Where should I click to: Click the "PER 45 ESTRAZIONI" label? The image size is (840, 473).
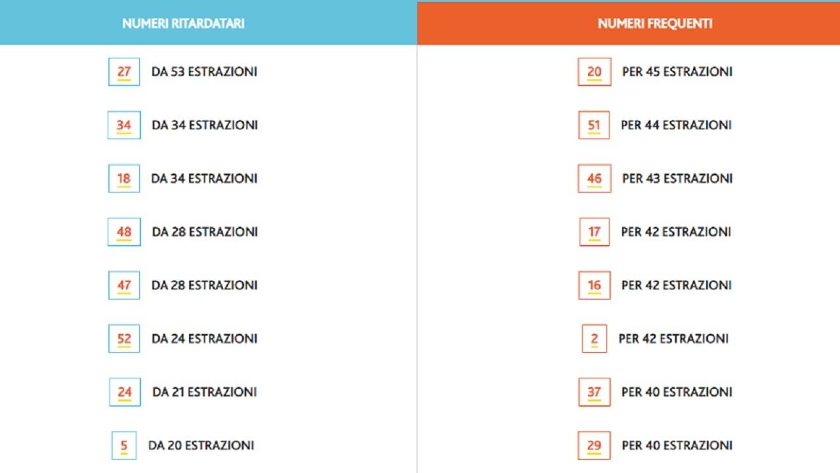pyautogui.click(x=677, y=72)
